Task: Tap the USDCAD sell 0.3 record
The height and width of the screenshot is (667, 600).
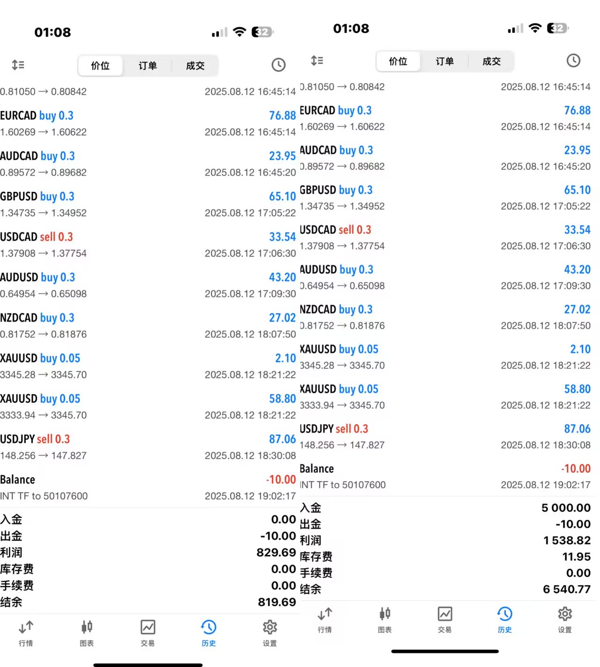Action: click(141, 244)
